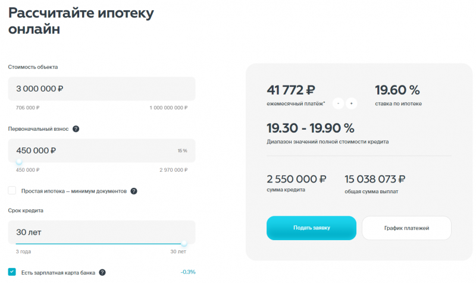This screenshot has height=283, width=476.
Task: Show hint for зарплатная карта банка
Action: click(102, 272)
